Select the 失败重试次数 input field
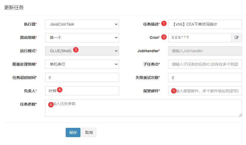246x145 pixels. click(205, 78)
